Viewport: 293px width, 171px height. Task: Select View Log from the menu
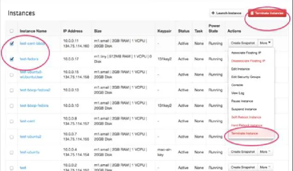coord(238,93)
